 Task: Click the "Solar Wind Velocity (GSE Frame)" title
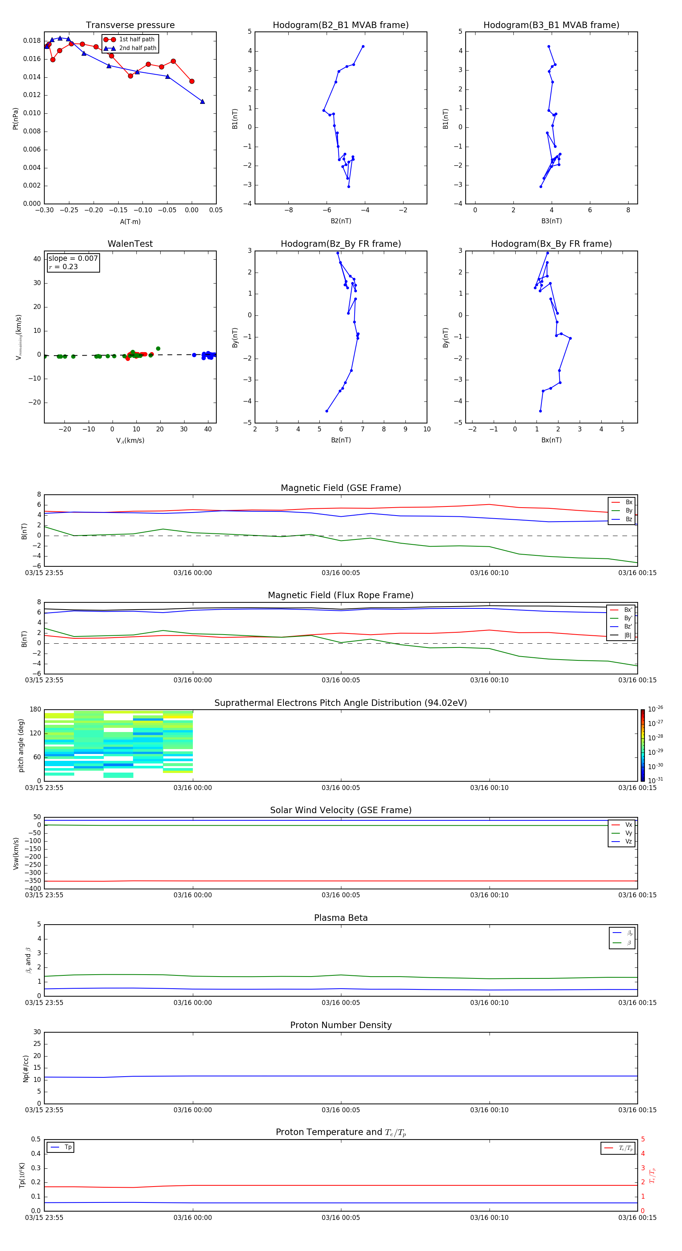click(341, 810)
